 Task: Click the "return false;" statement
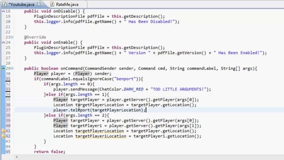(49, 152)
